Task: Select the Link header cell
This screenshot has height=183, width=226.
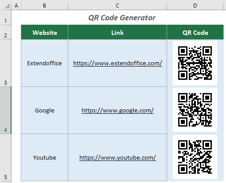Action: (x=117, y=32)
